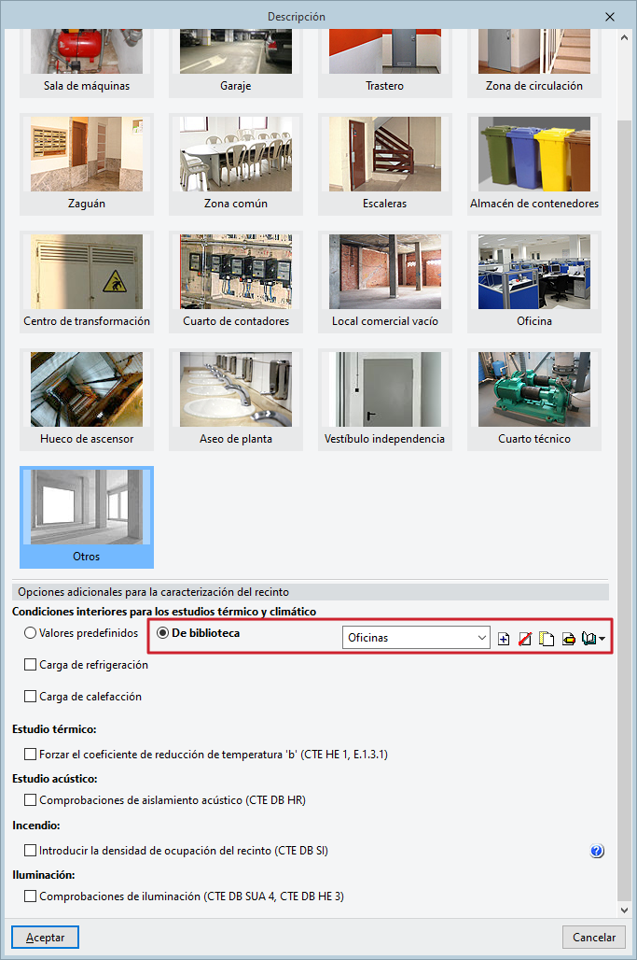Add a new library entry icon
Viewport: 637px width, 960px height.
coord(504,639)
